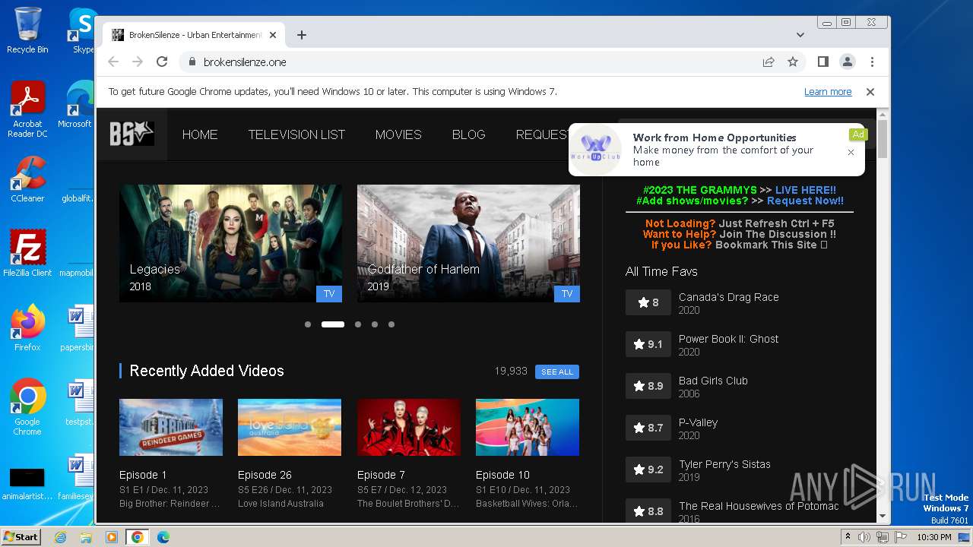
Task: Open Bad Girls Club entry
Action: [713, 381]
